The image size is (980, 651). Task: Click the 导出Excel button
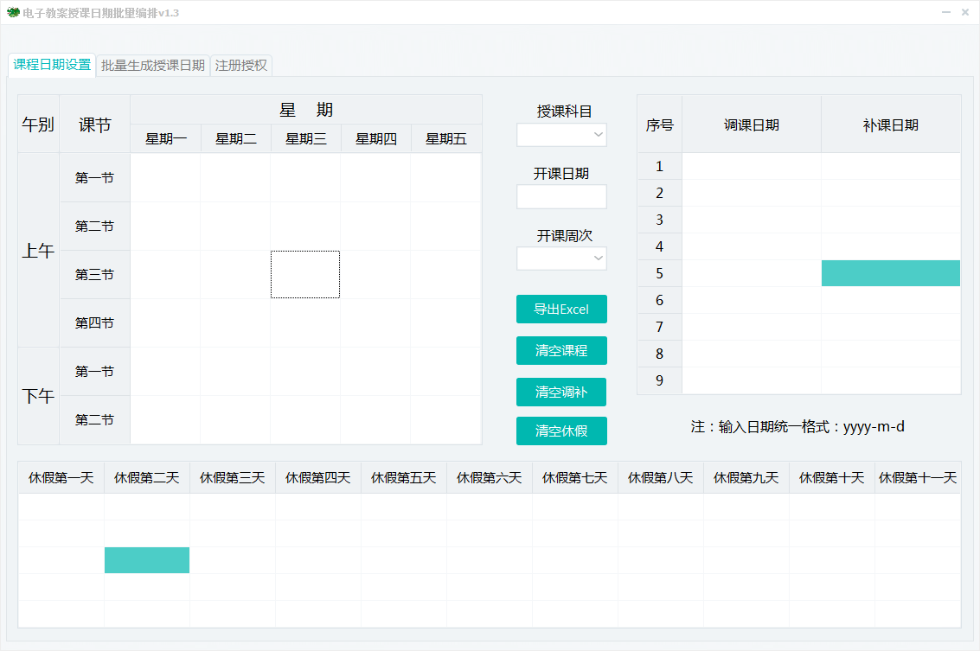[561, 309]
